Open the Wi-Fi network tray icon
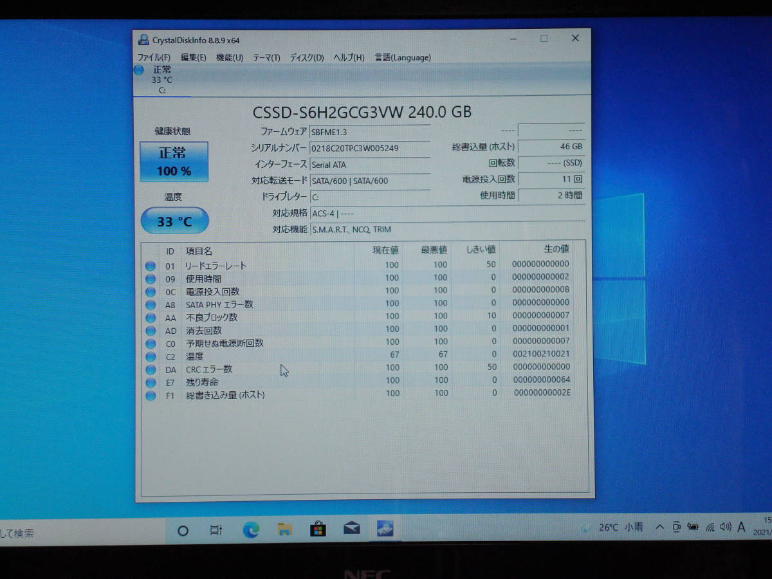 click(x=710, y=527)
